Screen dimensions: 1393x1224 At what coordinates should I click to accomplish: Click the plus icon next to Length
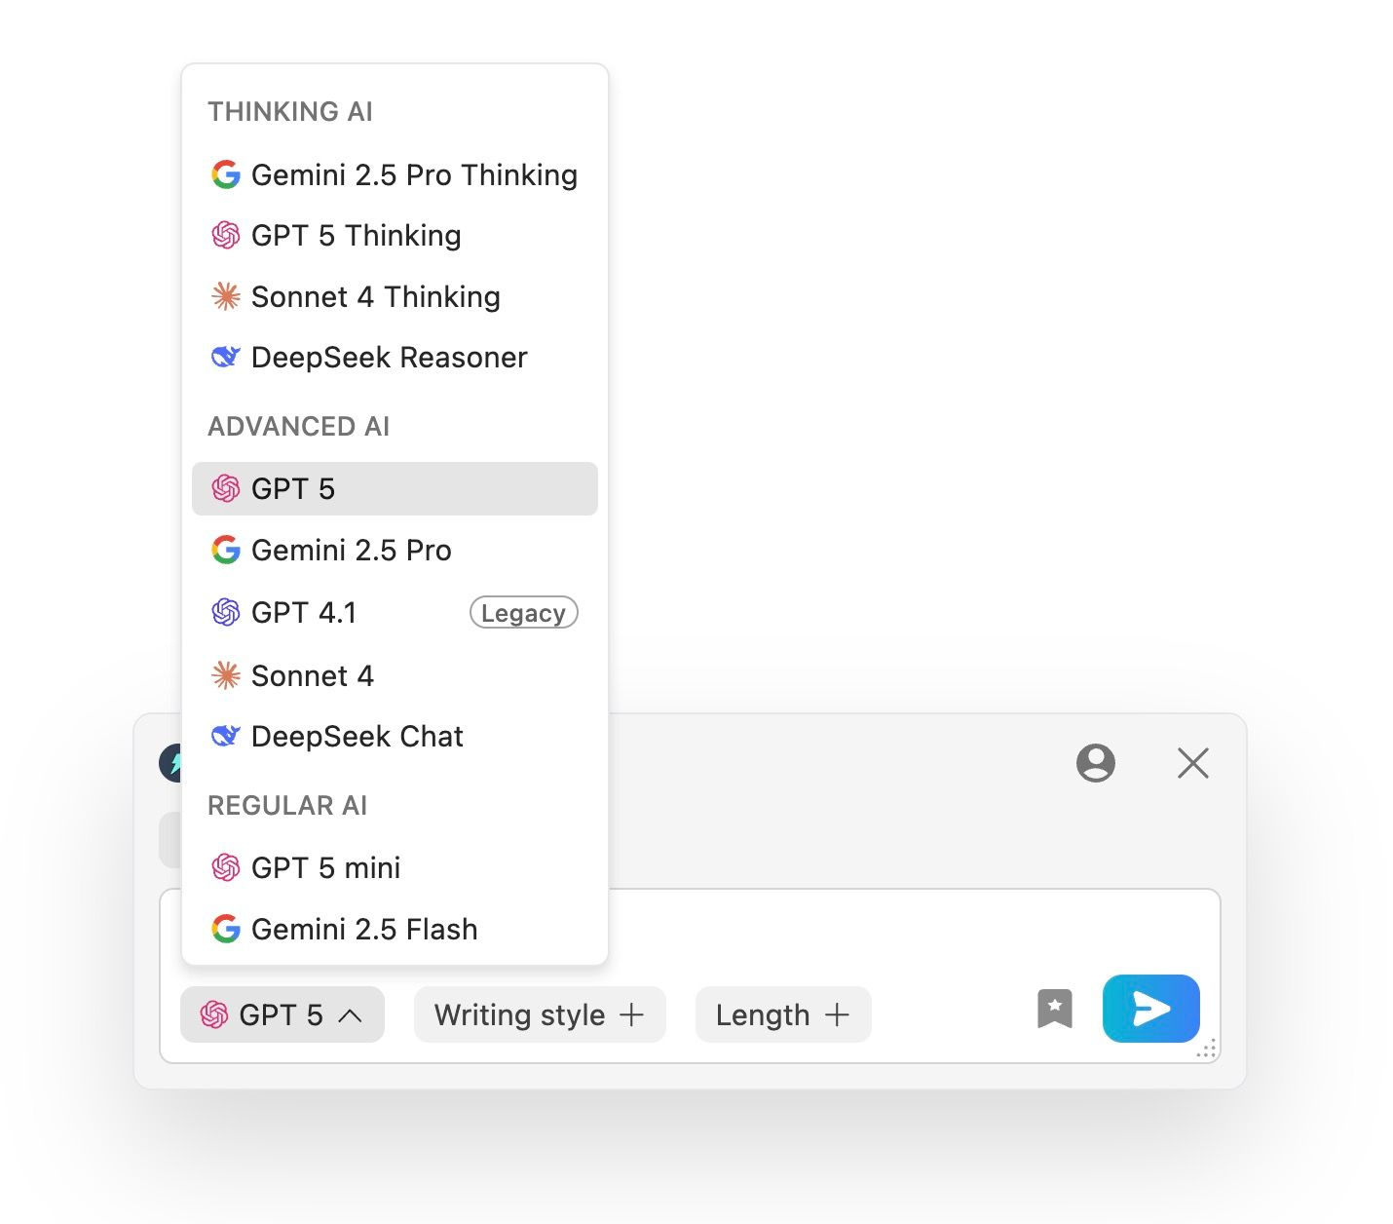click(x=837, y=1014)
